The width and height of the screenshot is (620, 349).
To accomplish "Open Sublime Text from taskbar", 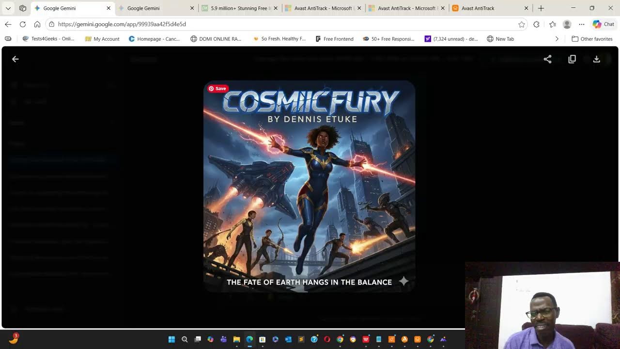I will tap(301, 339).
